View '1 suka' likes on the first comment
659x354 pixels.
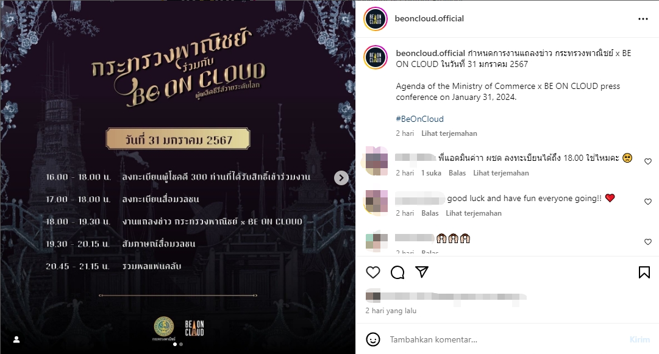coord(431,172)
